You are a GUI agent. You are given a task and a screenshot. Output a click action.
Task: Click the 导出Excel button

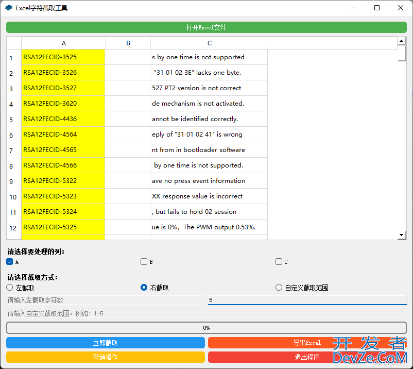[307, 343]
